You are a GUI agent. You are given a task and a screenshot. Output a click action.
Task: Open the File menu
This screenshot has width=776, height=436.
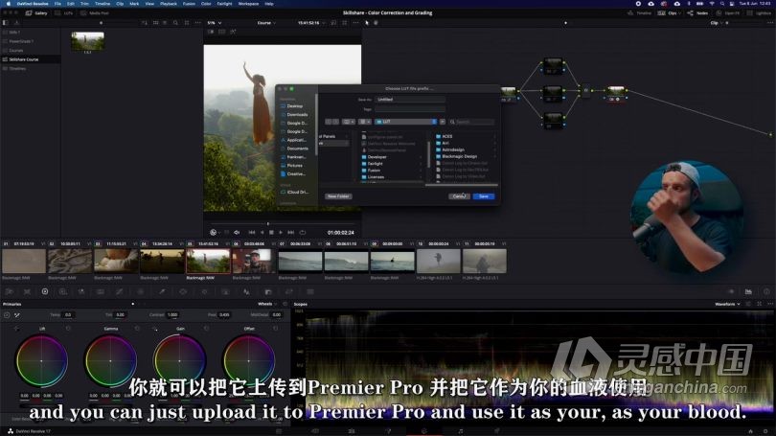[x=57, y=4]
